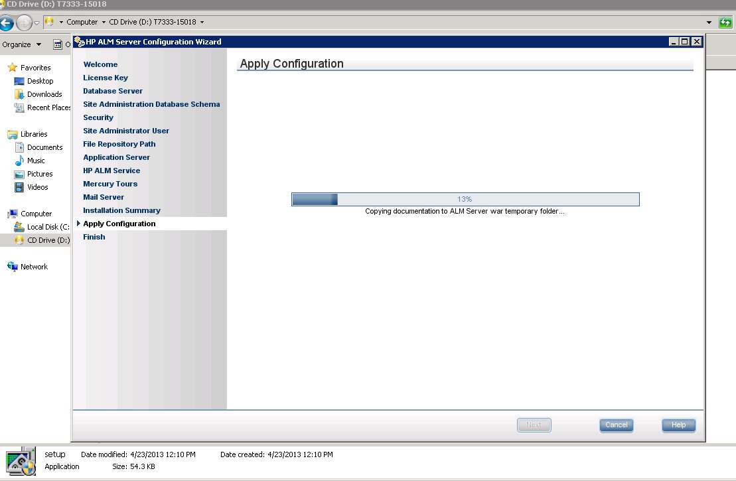Open the Installation Summary step
736x481 pixels.
pos(121,210)
